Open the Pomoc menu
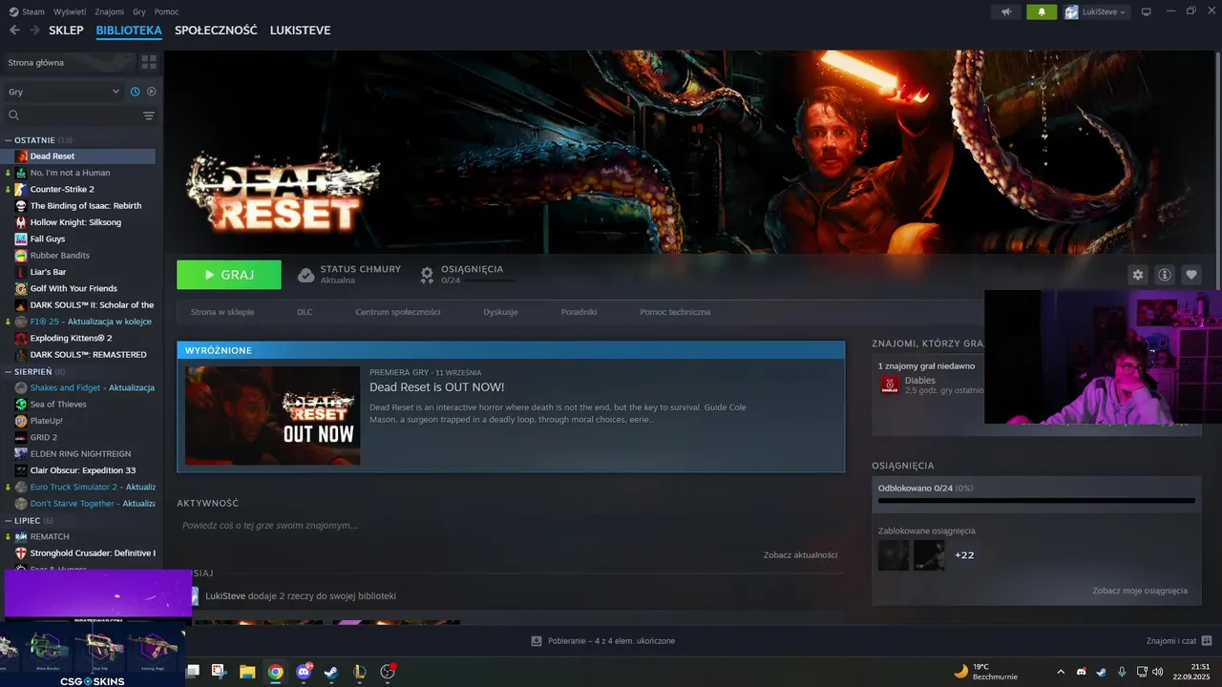This screenshot has width=1222, height=687. [166, 12]
